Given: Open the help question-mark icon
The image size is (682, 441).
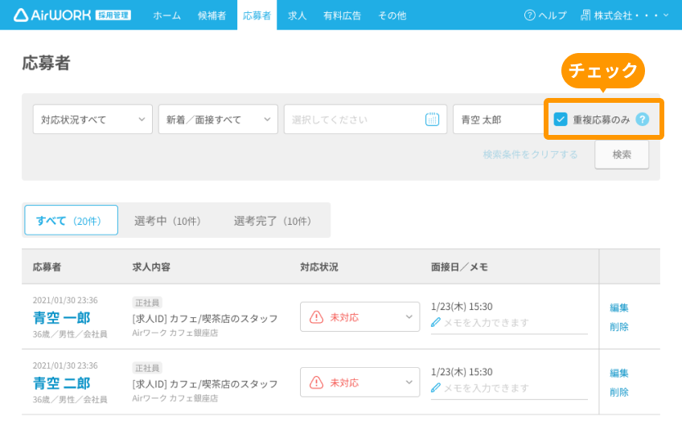Looking at the screenshot, I should point(529,15).
